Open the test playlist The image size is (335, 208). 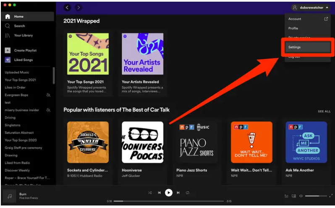click(x=8, y=103)
